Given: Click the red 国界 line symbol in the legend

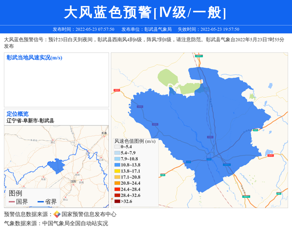Looking at the screenshot, I should pos(11,201).
